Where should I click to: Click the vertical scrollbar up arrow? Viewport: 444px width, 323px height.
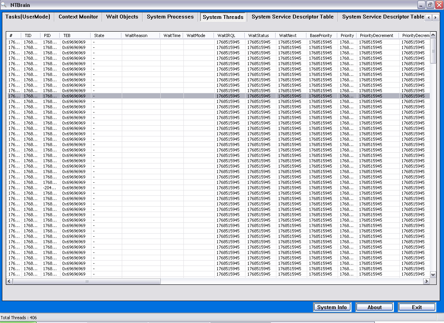point(433,35)
